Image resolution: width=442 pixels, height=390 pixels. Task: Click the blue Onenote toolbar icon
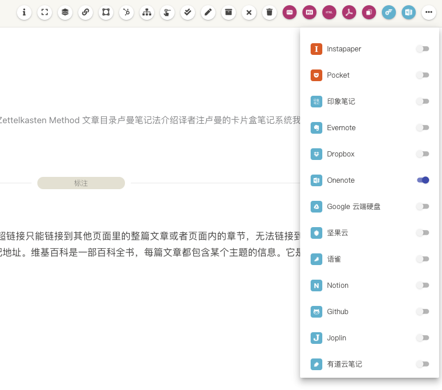pos(409,12)
